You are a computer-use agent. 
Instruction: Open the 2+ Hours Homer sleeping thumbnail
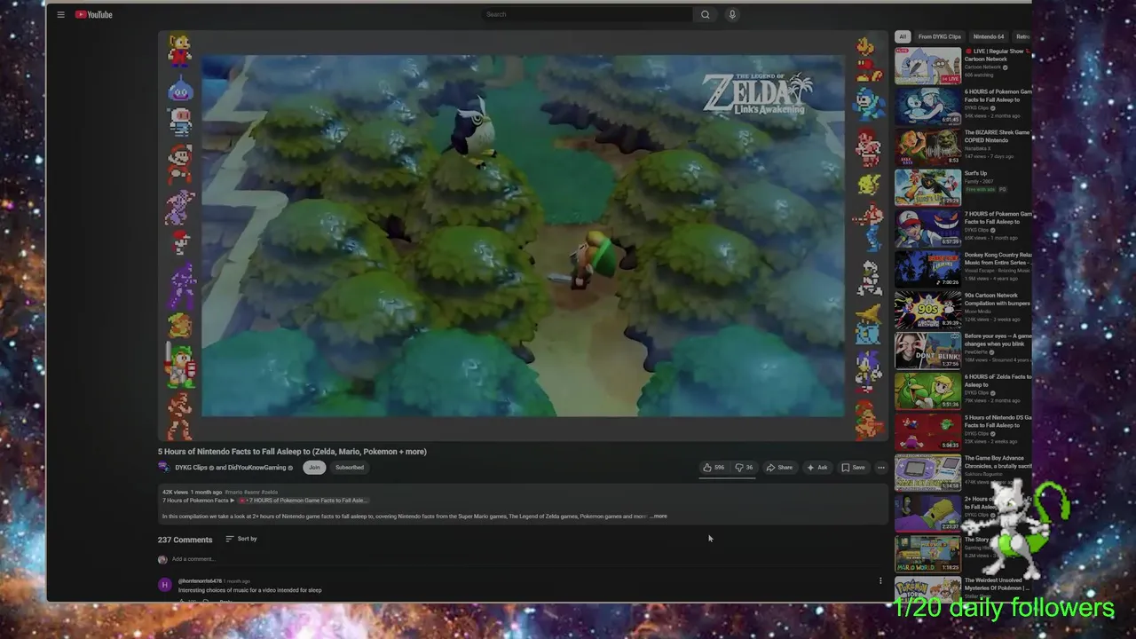(927, 514)
